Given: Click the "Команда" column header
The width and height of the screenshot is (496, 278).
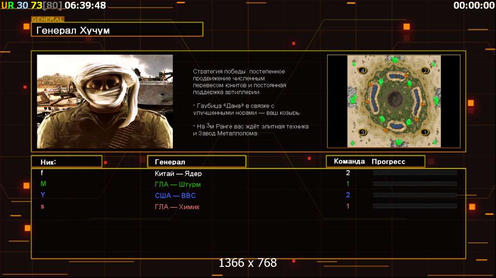Looking at the screenshot, I should pyautogui.click(x=349, y=161).
